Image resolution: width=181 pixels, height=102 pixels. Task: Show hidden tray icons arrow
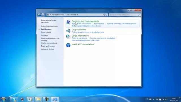point(154,99)
